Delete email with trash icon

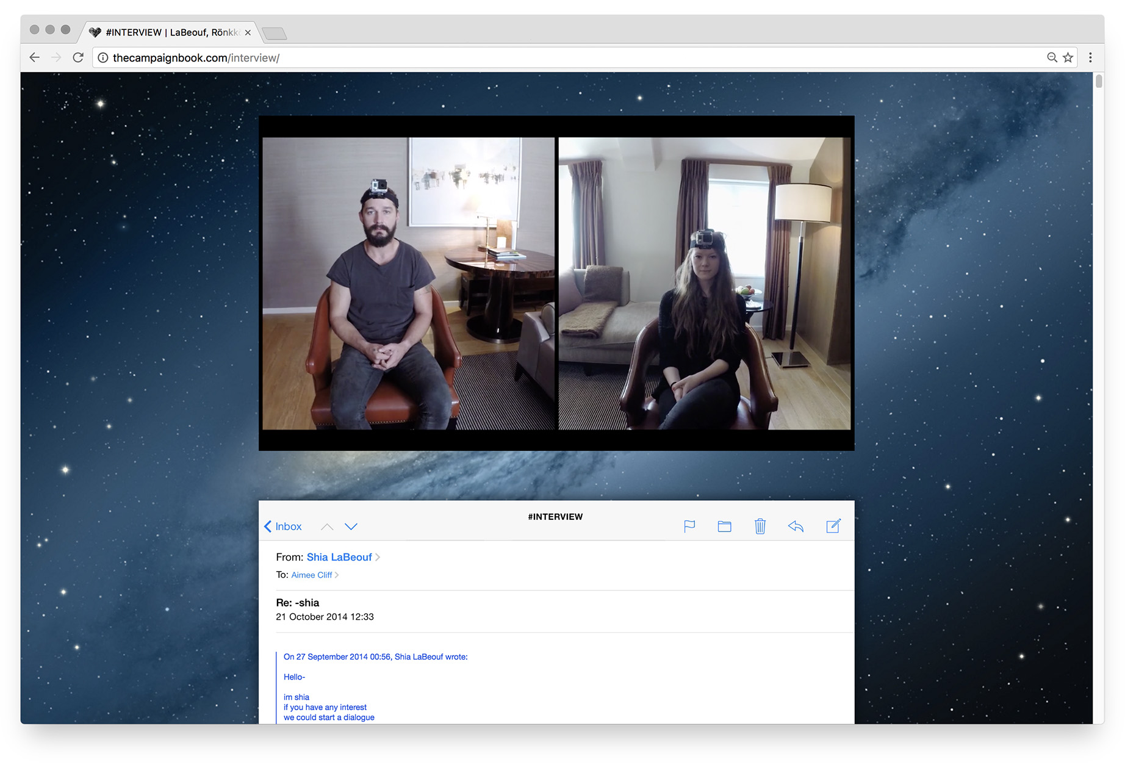pyautogui.click(x=760, y=526)
